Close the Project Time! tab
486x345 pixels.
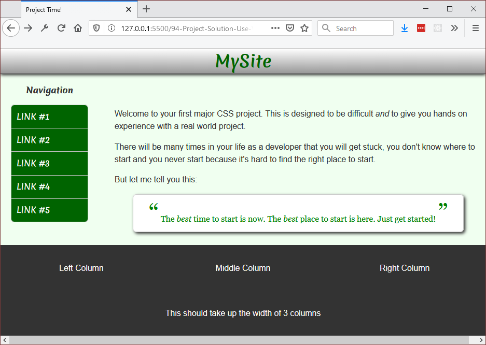[129, 9]
